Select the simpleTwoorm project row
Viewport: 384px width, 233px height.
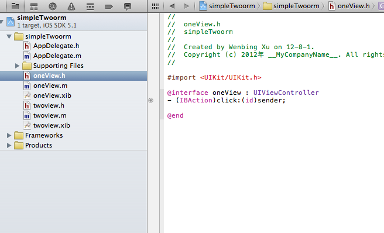point(74,22)
